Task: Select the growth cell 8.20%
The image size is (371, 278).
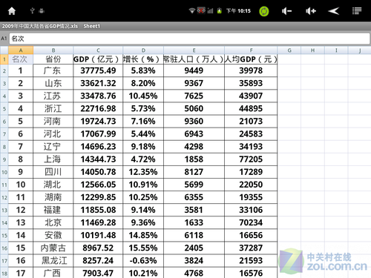Action: click(143, 83)
